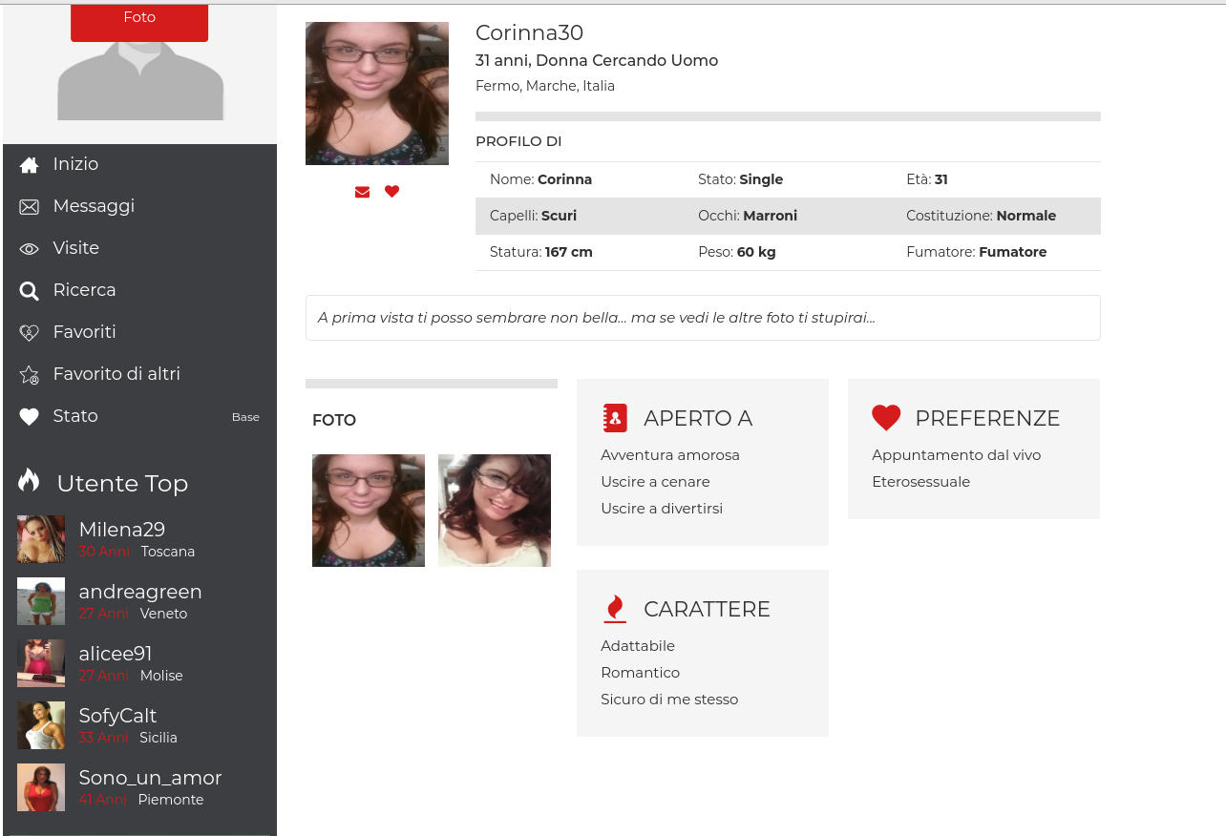Viewport: 1226px width, 836px height.
Task: Open the Messaggi menu item
Action: tap(94, 206)
